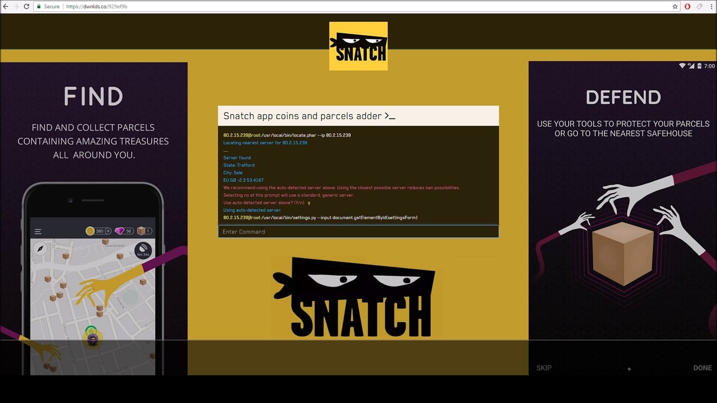Reload the page with the refresh icon
Image resolution: width=717 pixels, height=403 pixels.
click(x=26, y=7)
